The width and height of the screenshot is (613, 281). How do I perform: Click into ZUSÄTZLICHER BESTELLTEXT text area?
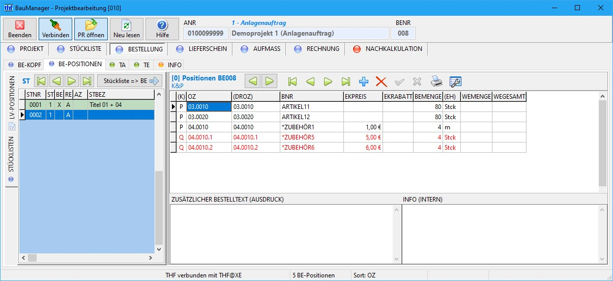283,233
